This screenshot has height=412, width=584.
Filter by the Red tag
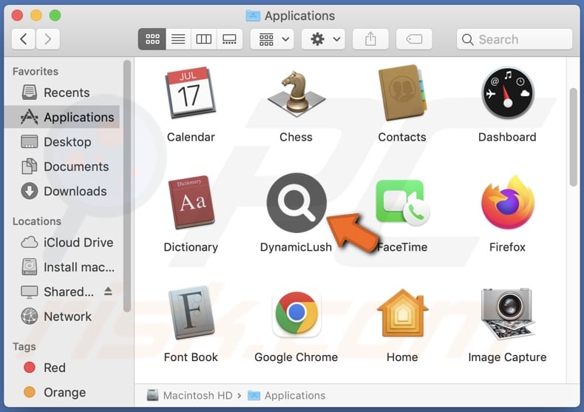pyautogui.click(x=63, y=368)
